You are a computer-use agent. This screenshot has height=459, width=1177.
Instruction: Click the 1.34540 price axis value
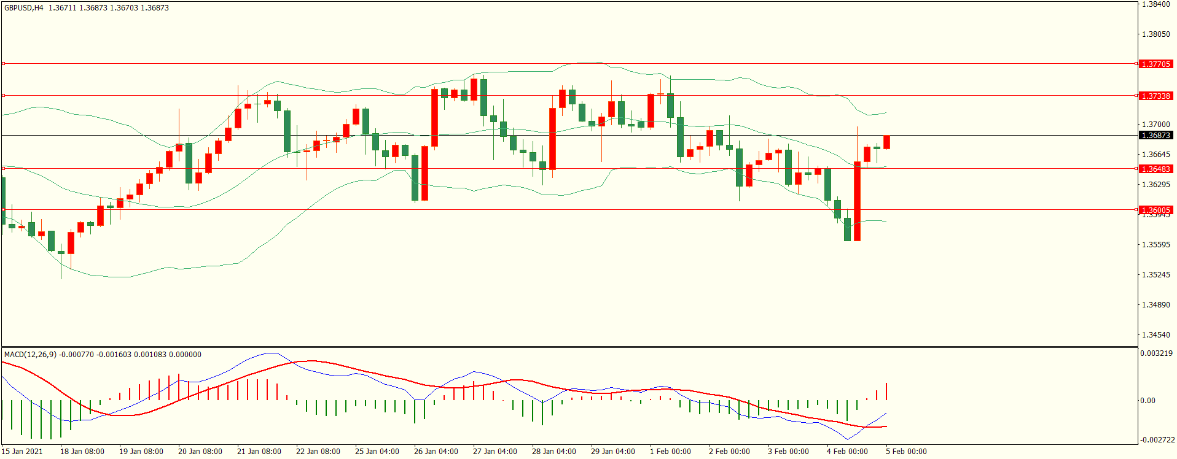[x=1155, y=335]
